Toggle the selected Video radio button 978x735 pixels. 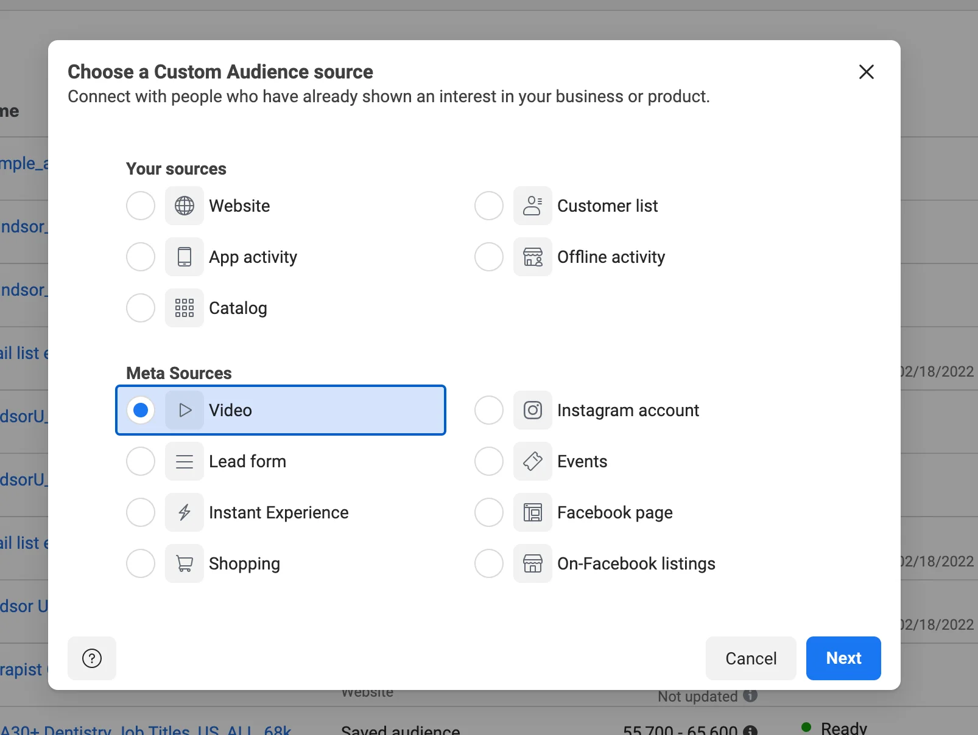[141, 410]
